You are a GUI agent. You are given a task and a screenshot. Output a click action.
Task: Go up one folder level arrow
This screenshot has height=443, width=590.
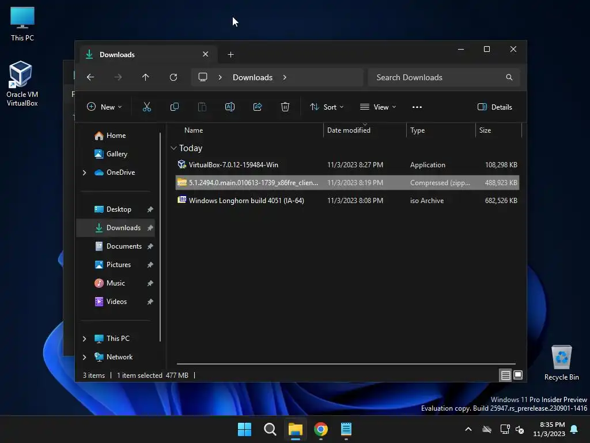pos(146,77)
